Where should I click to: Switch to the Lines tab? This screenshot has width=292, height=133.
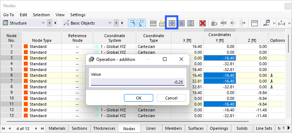[151, 129]
